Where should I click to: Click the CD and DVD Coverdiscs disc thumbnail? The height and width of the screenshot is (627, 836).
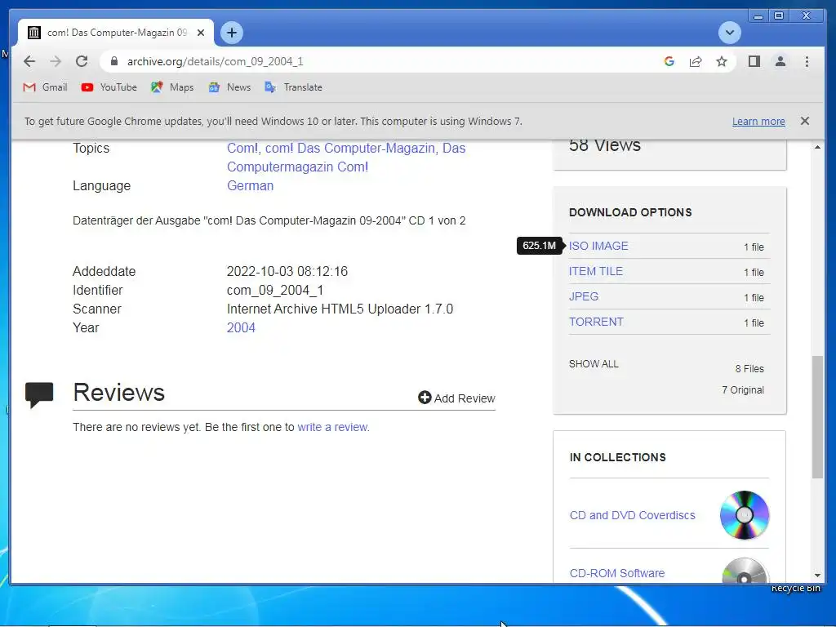click(745, 515)
